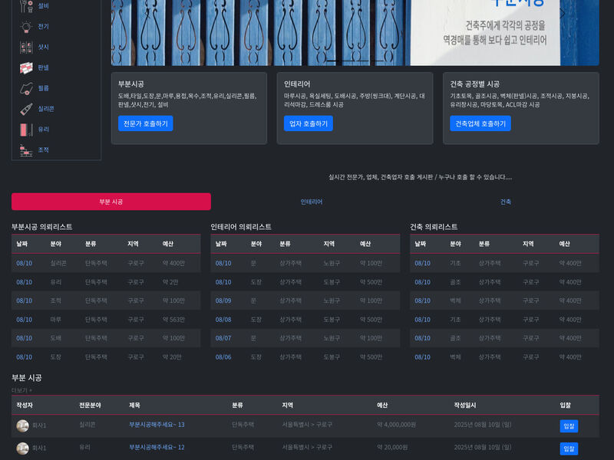Select the 유리 glass icon
The image size is (614, 460).
[x=26, y=130]
